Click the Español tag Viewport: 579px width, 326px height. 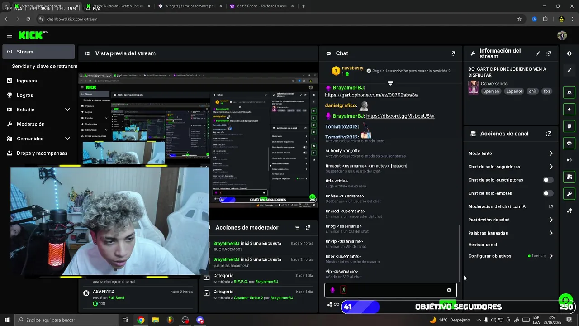514,91
